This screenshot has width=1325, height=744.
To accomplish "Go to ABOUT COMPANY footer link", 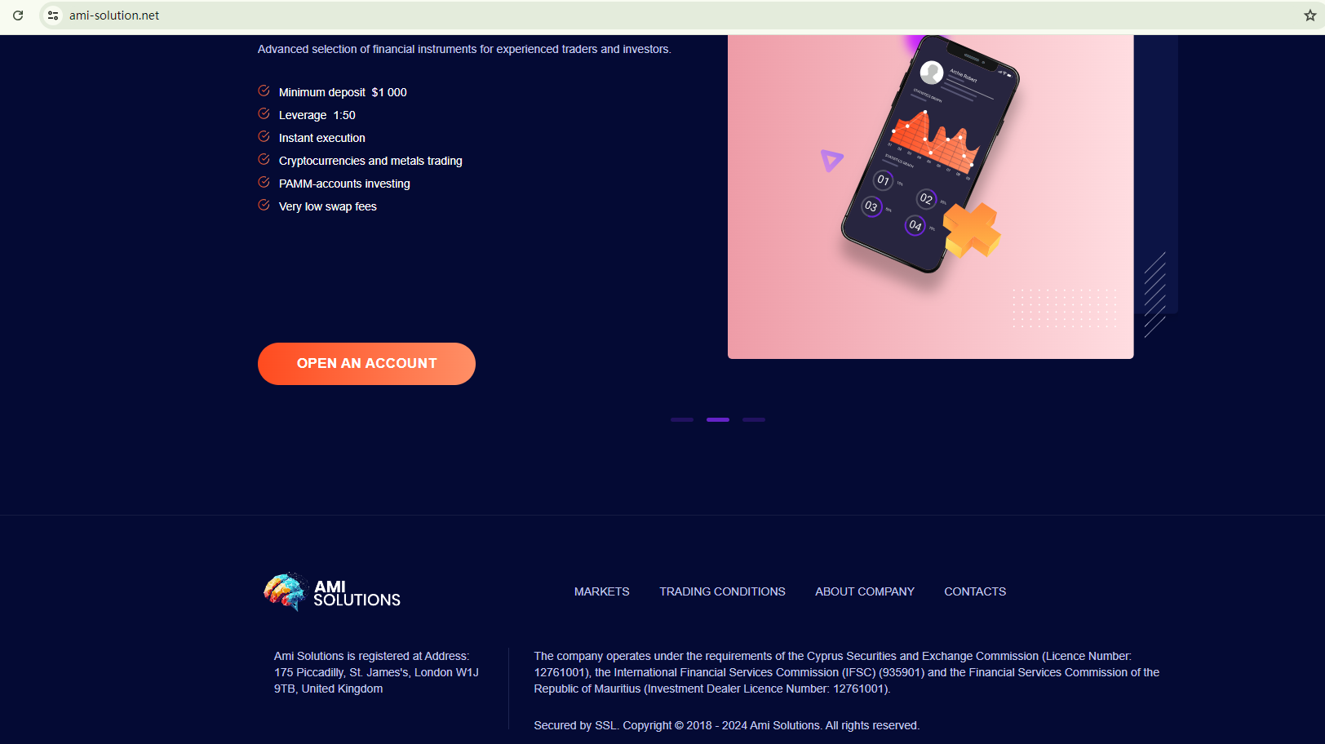I will pos(865,591).
